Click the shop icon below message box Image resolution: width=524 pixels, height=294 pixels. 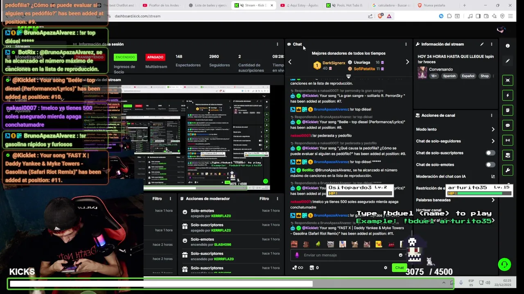[312, 268]
